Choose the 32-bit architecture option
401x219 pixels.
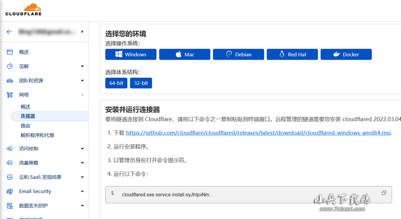[x=140, y=83]
